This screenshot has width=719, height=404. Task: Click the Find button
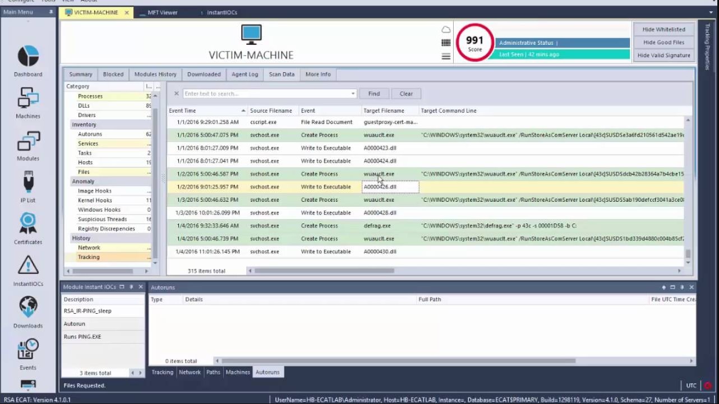[374, 94]
